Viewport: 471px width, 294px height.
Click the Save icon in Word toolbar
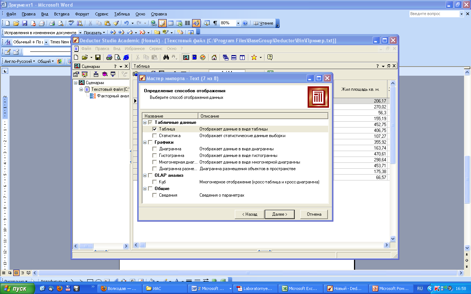coord(25,23)
